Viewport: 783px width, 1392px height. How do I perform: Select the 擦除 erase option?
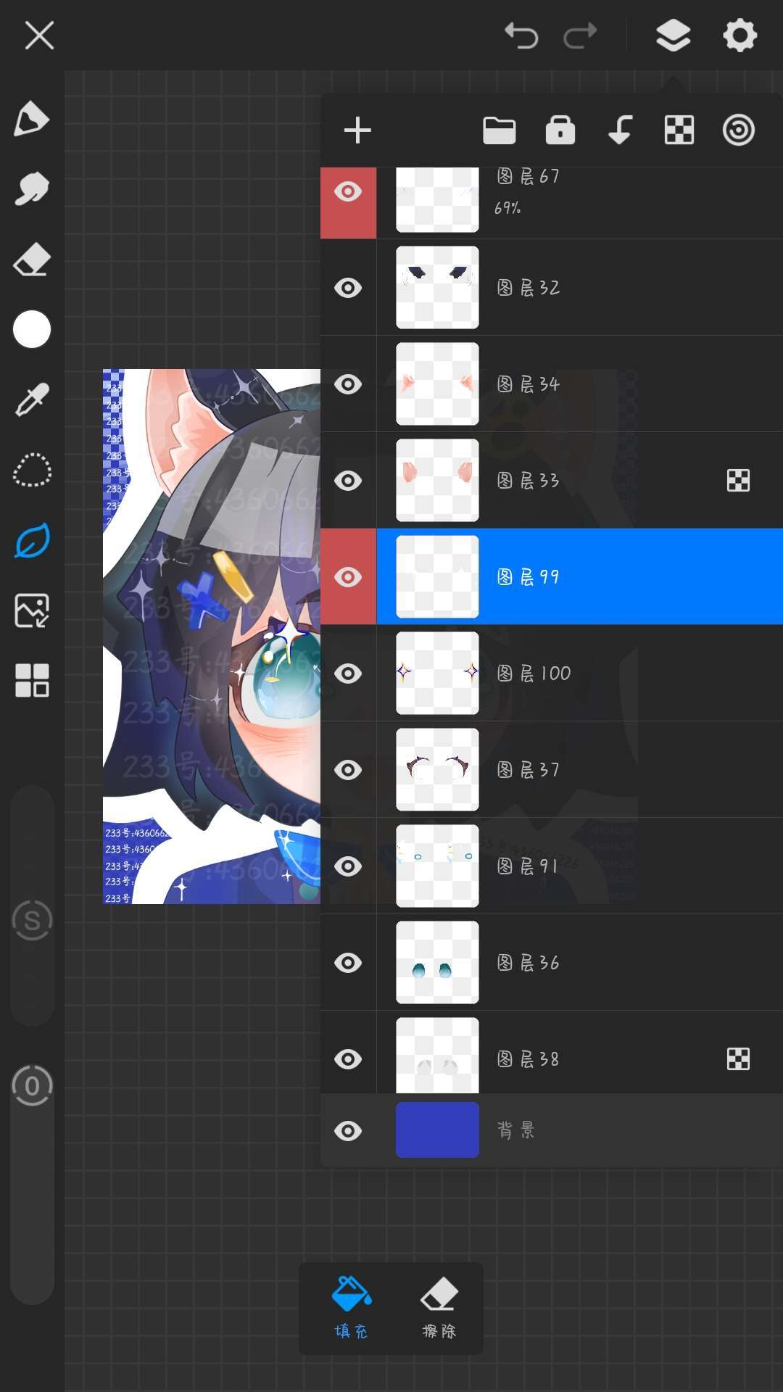439,1308
